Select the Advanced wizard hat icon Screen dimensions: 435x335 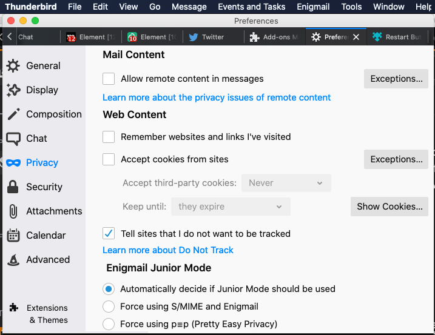[x=13, y=259]
